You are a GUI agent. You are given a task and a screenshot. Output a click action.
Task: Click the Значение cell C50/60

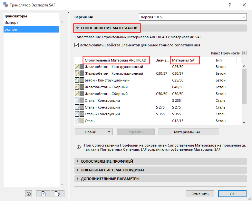161,94
